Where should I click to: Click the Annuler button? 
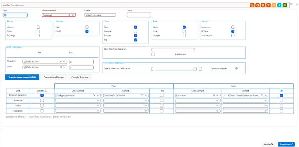point(269,145)
